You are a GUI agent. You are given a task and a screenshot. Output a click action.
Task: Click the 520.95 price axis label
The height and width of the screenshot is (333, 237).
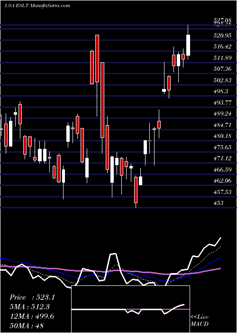(222, 36)
